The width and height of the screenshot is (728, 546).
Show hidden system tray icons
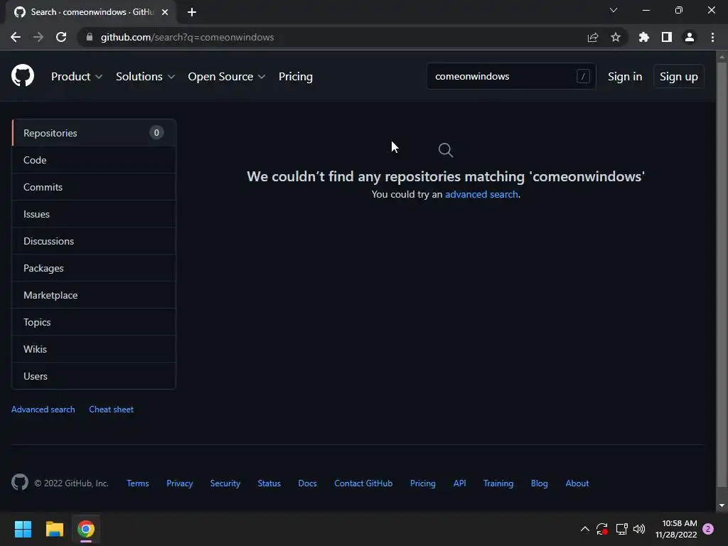point(585,529)
